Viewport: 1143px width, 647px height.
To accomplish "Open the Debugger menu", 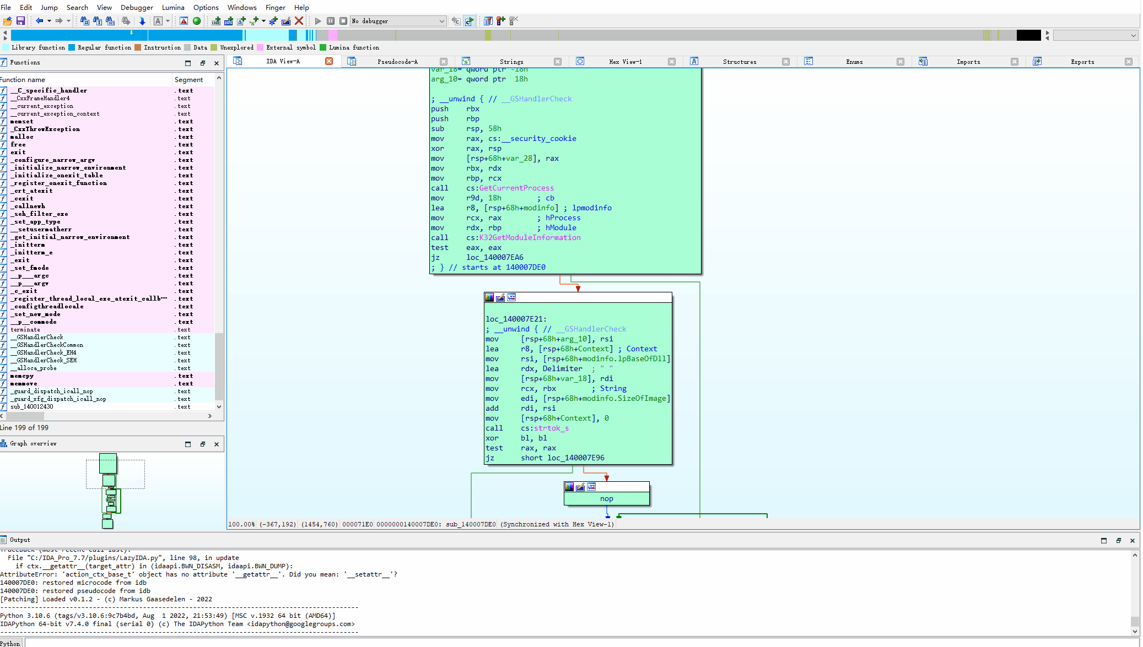I will click(137, 7).
